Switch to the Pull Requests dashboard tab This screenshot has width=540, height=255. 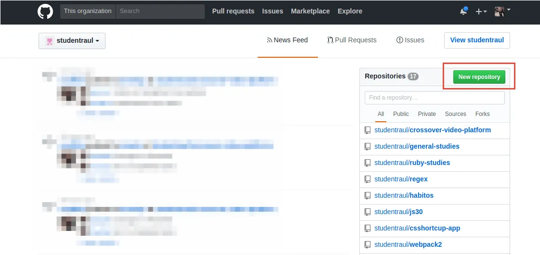click(352, 40)
